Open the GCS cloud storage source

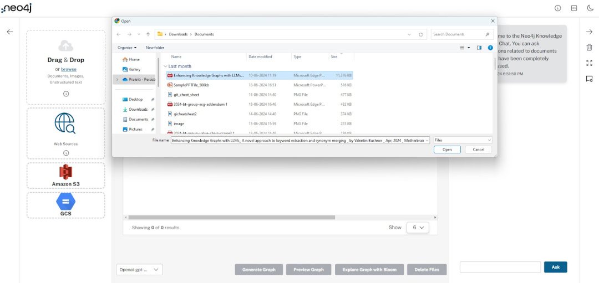point(65,202)
